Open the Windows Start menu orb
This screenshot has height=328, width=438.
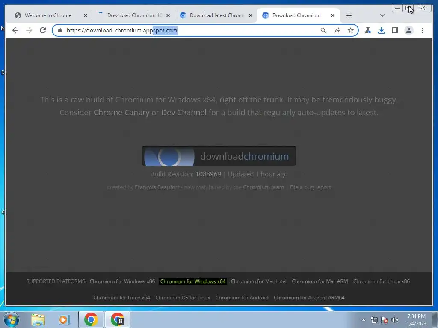coord(12,319)
